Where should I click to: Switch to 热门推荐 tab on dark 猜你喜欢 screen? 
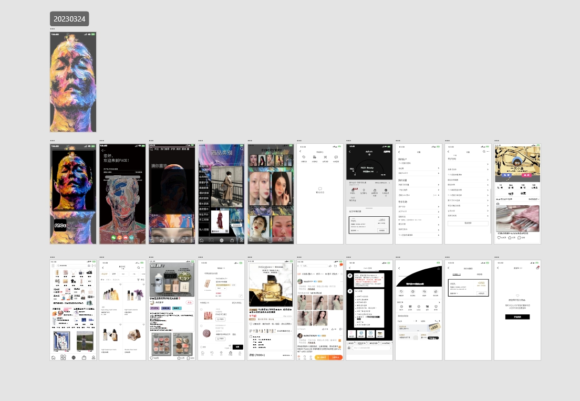(x=165, y=149)
